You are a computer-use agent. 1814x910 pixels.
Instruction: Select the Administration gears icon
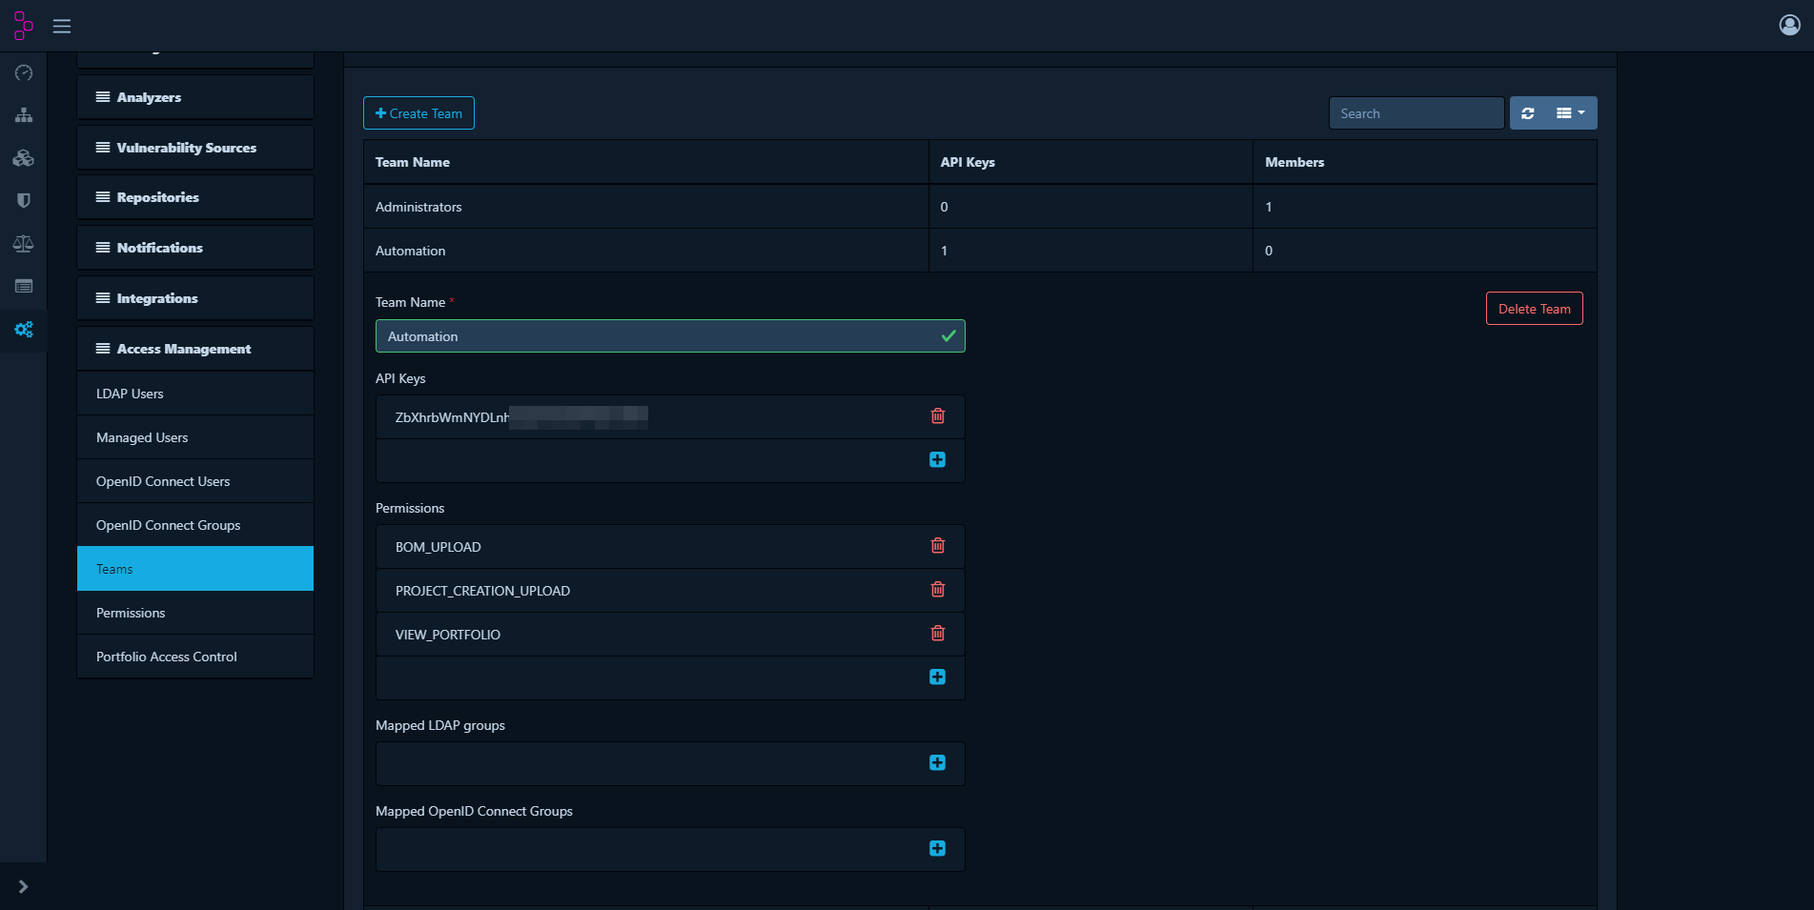(x=23, y=331)
